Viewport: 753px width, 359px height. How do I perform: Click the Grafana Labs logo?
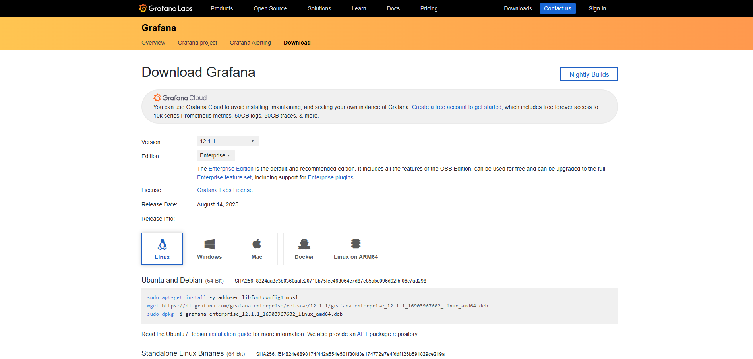165,8
